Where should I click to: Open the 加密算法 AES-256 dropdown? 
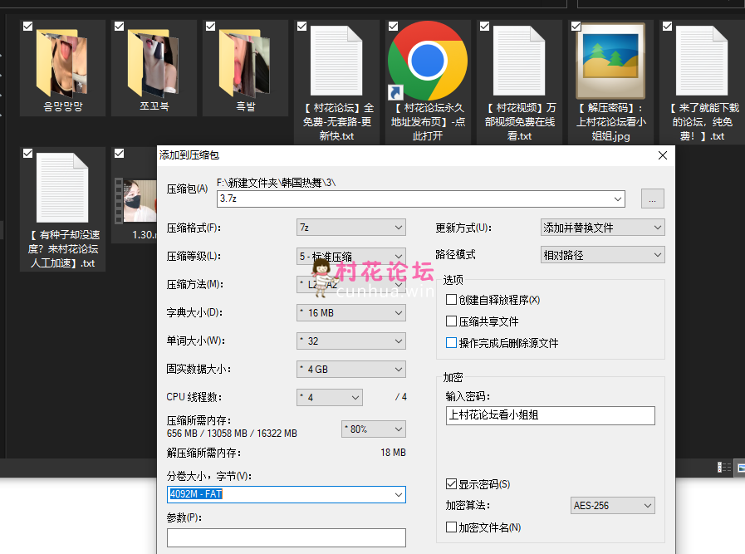[x=613, y=505]
